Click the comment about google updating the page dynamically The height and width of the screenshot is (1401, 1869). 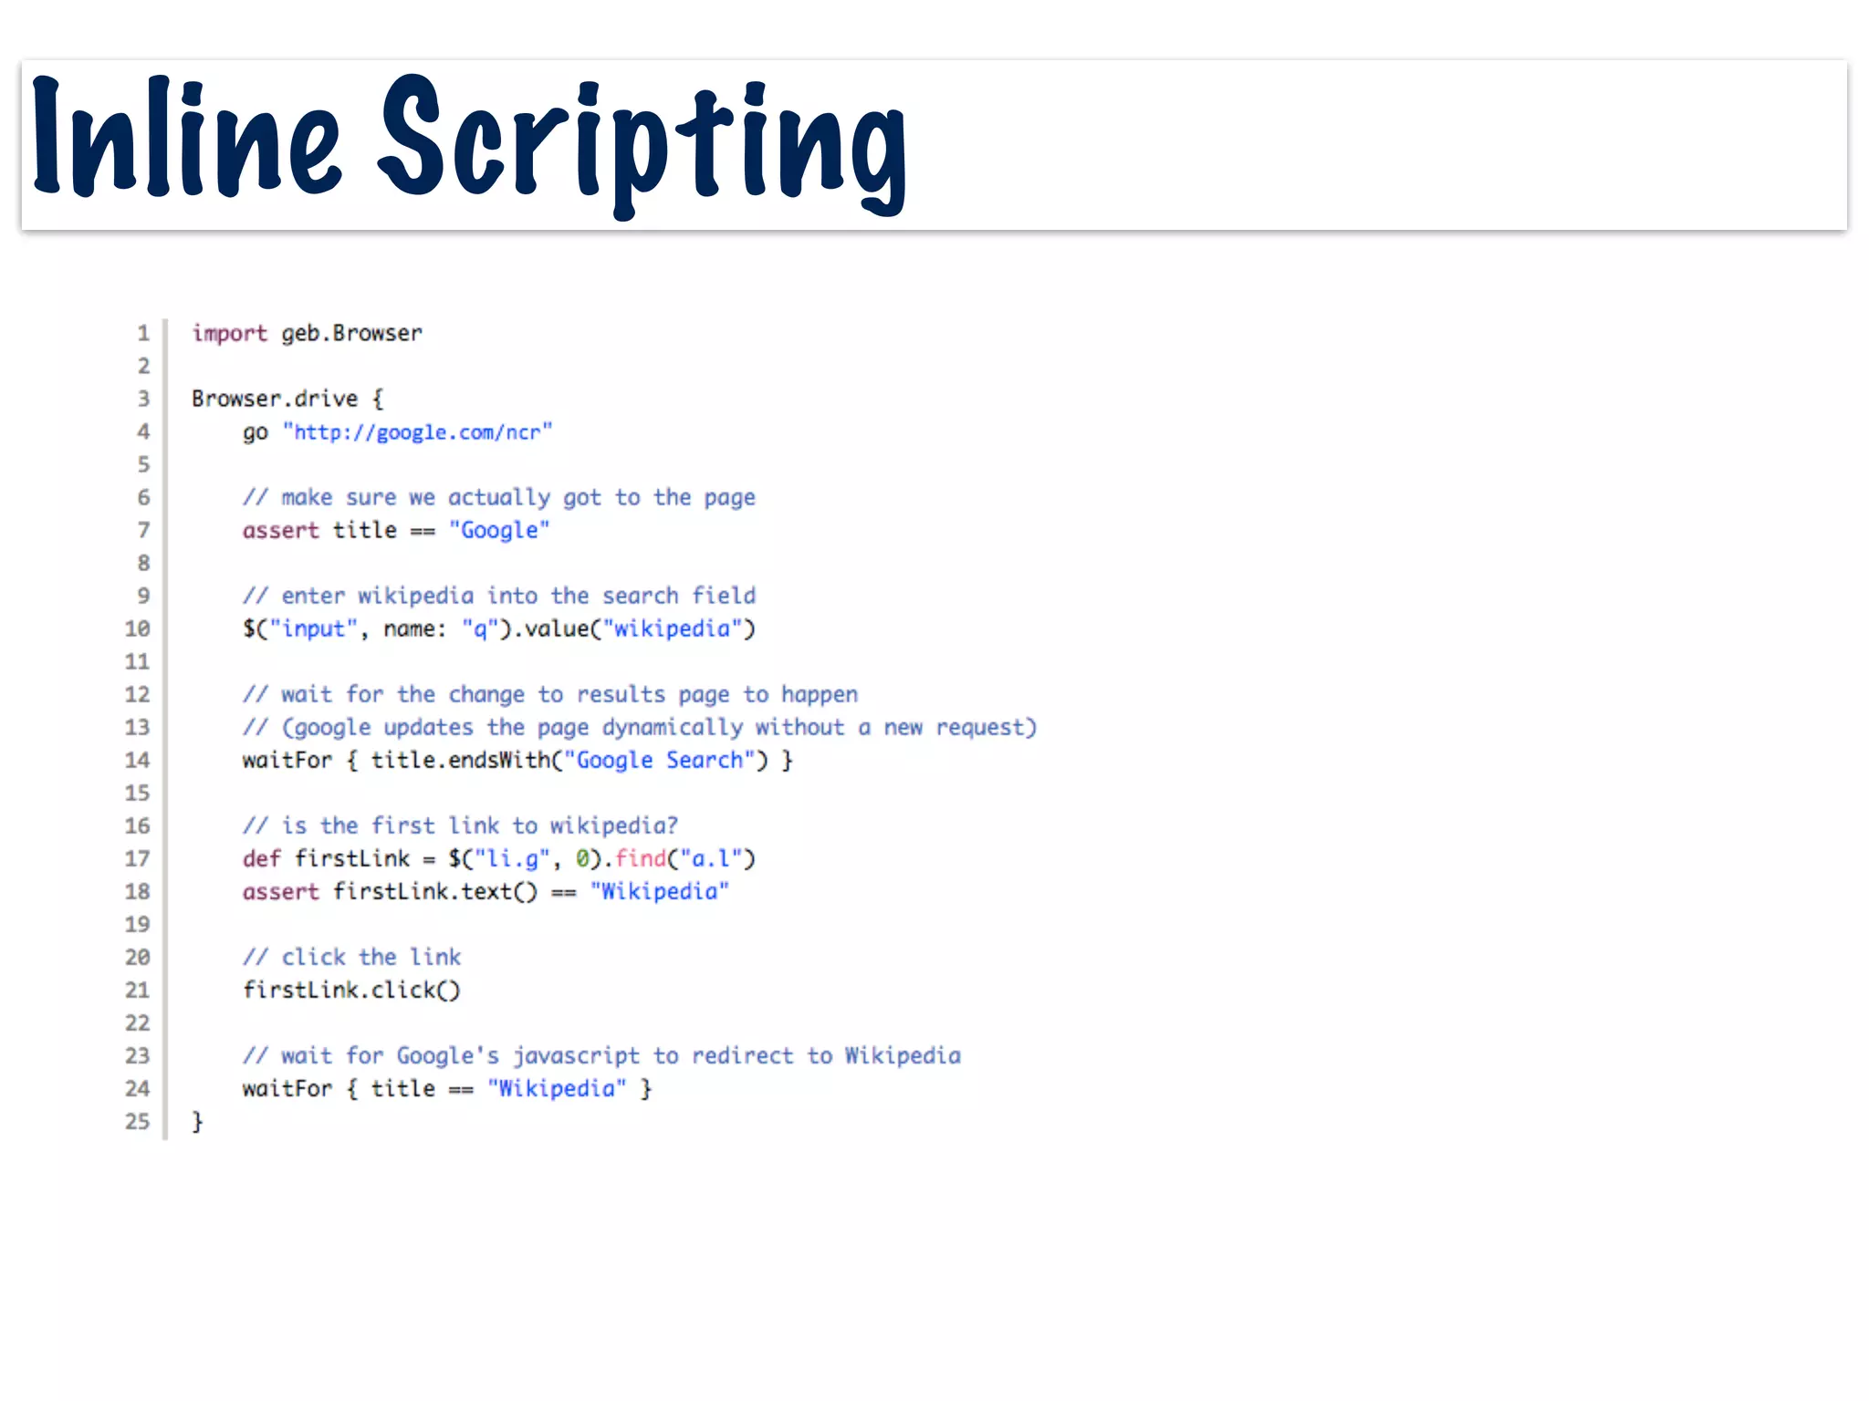(x=640, y=728)
